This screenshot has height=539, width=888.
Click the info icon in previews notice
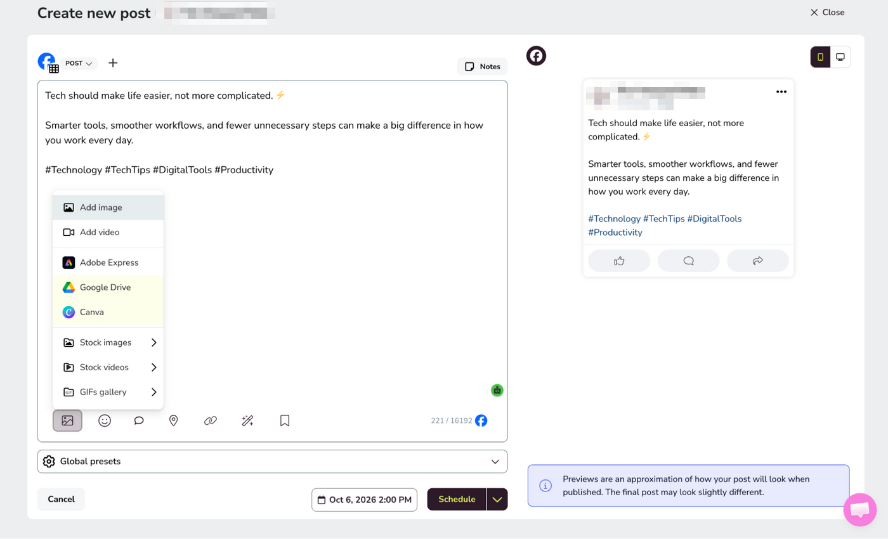pyautogui.click(x=545, y=486)
